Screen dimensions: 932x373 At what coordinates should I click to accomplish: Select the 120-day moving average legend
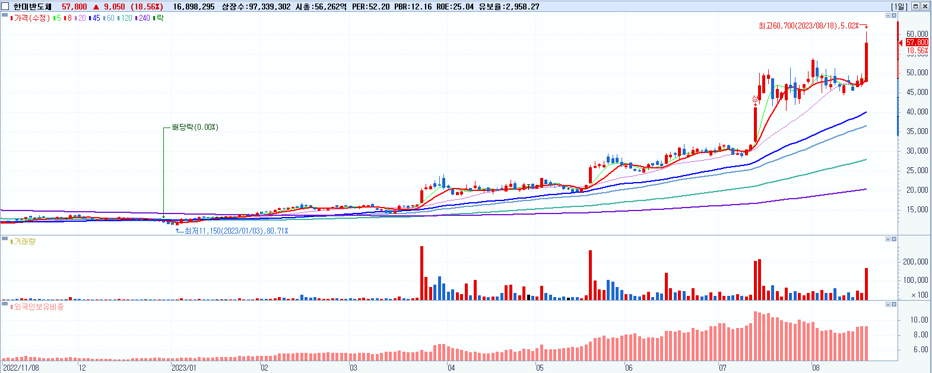[x=125, y=18]
